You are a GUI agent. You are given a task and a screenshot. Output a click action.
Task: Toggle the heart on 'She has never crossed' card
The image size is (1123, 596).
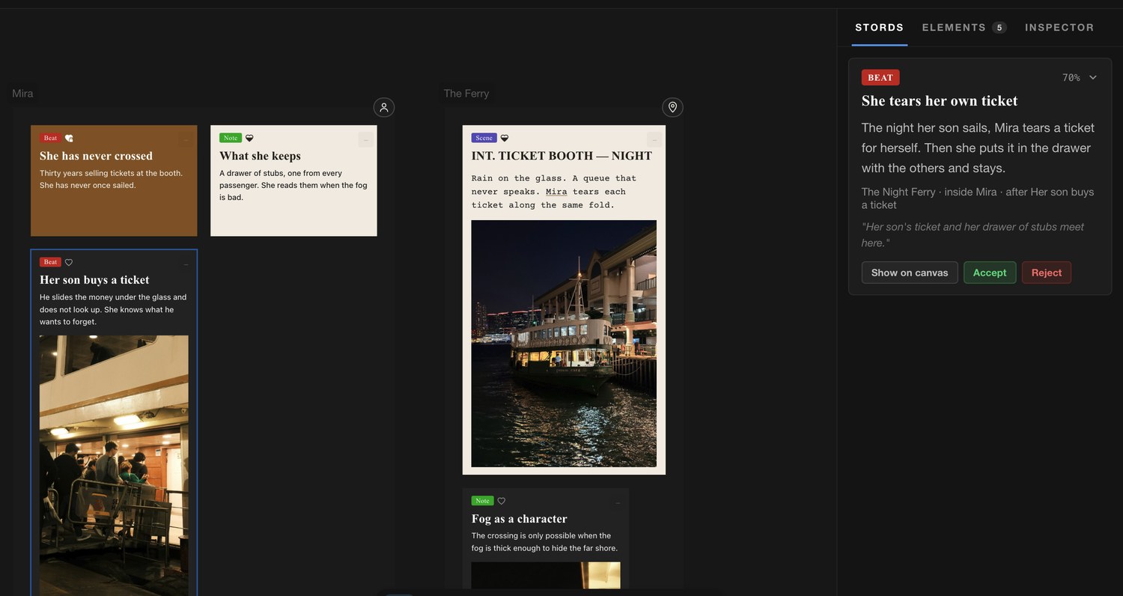69,138
